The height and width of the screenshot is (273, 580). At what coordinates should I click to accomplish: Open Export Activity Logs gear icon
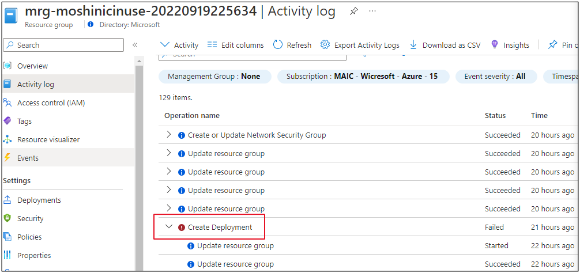(325, 45)
